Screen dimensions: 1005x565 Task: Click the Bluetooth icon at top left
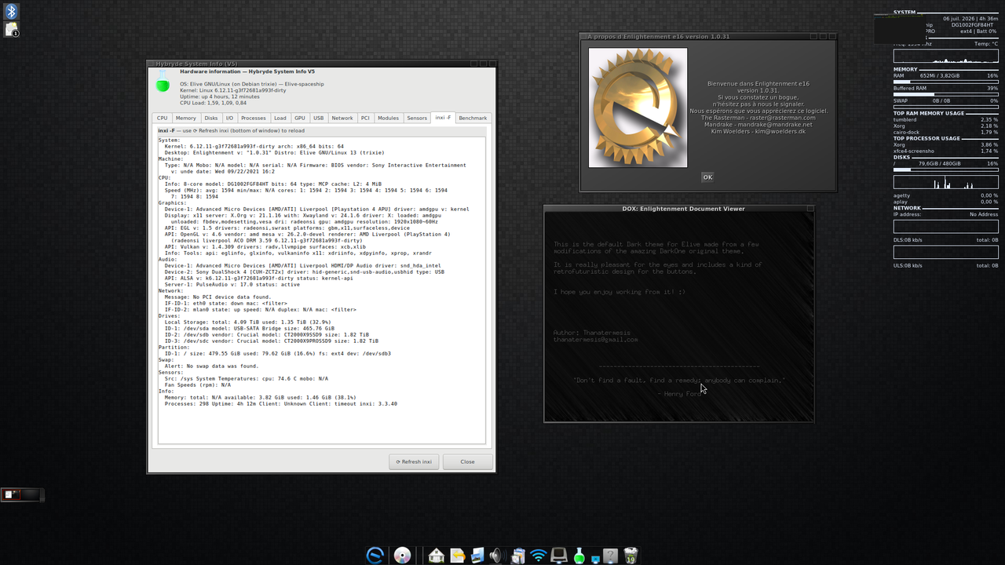12,11
